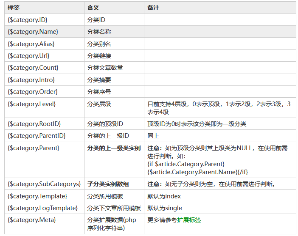Select the 分类所用模板 meaning cell

(x=114, y=196)
